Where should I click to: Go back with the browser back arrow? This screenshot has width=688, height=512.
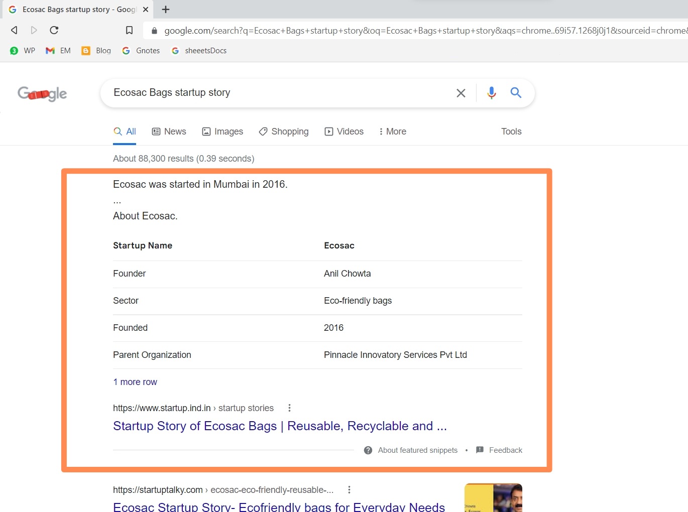tap(14, 30)
